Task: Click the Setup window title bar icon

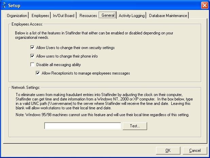Action: (x=4, y=5)
